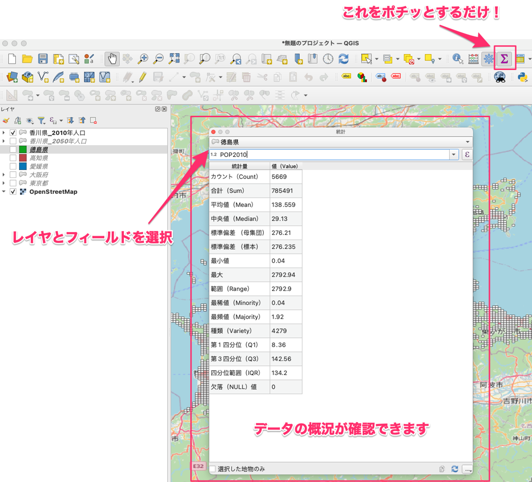The width and height of the screenshot is (532, 482).
Task: Open the POP2010 field dropdown arrow
Action: 454,155
